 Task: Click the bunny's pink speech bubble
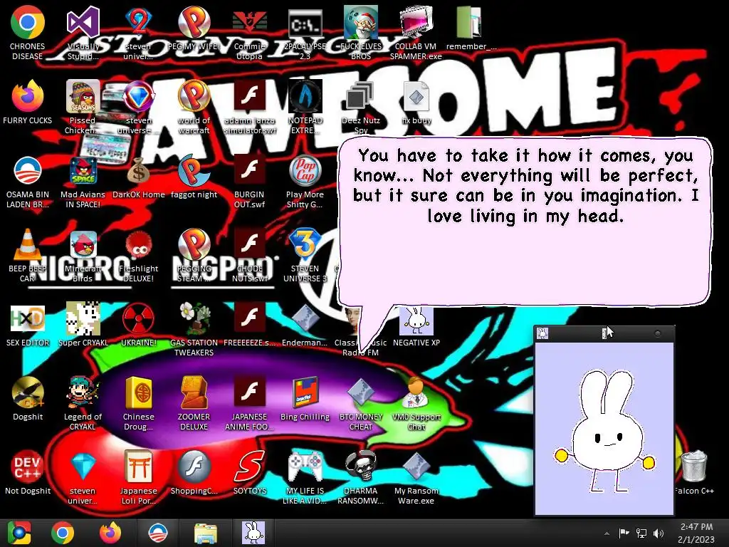pyautogui.click(x=525, y=222)
